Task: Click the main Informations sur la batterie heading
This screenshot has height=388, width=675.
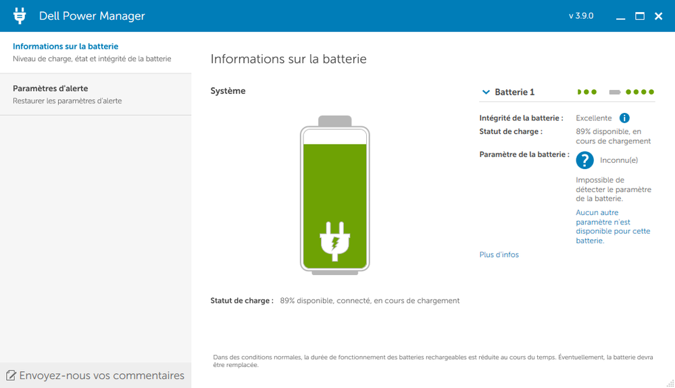Action: pos(289,59)
